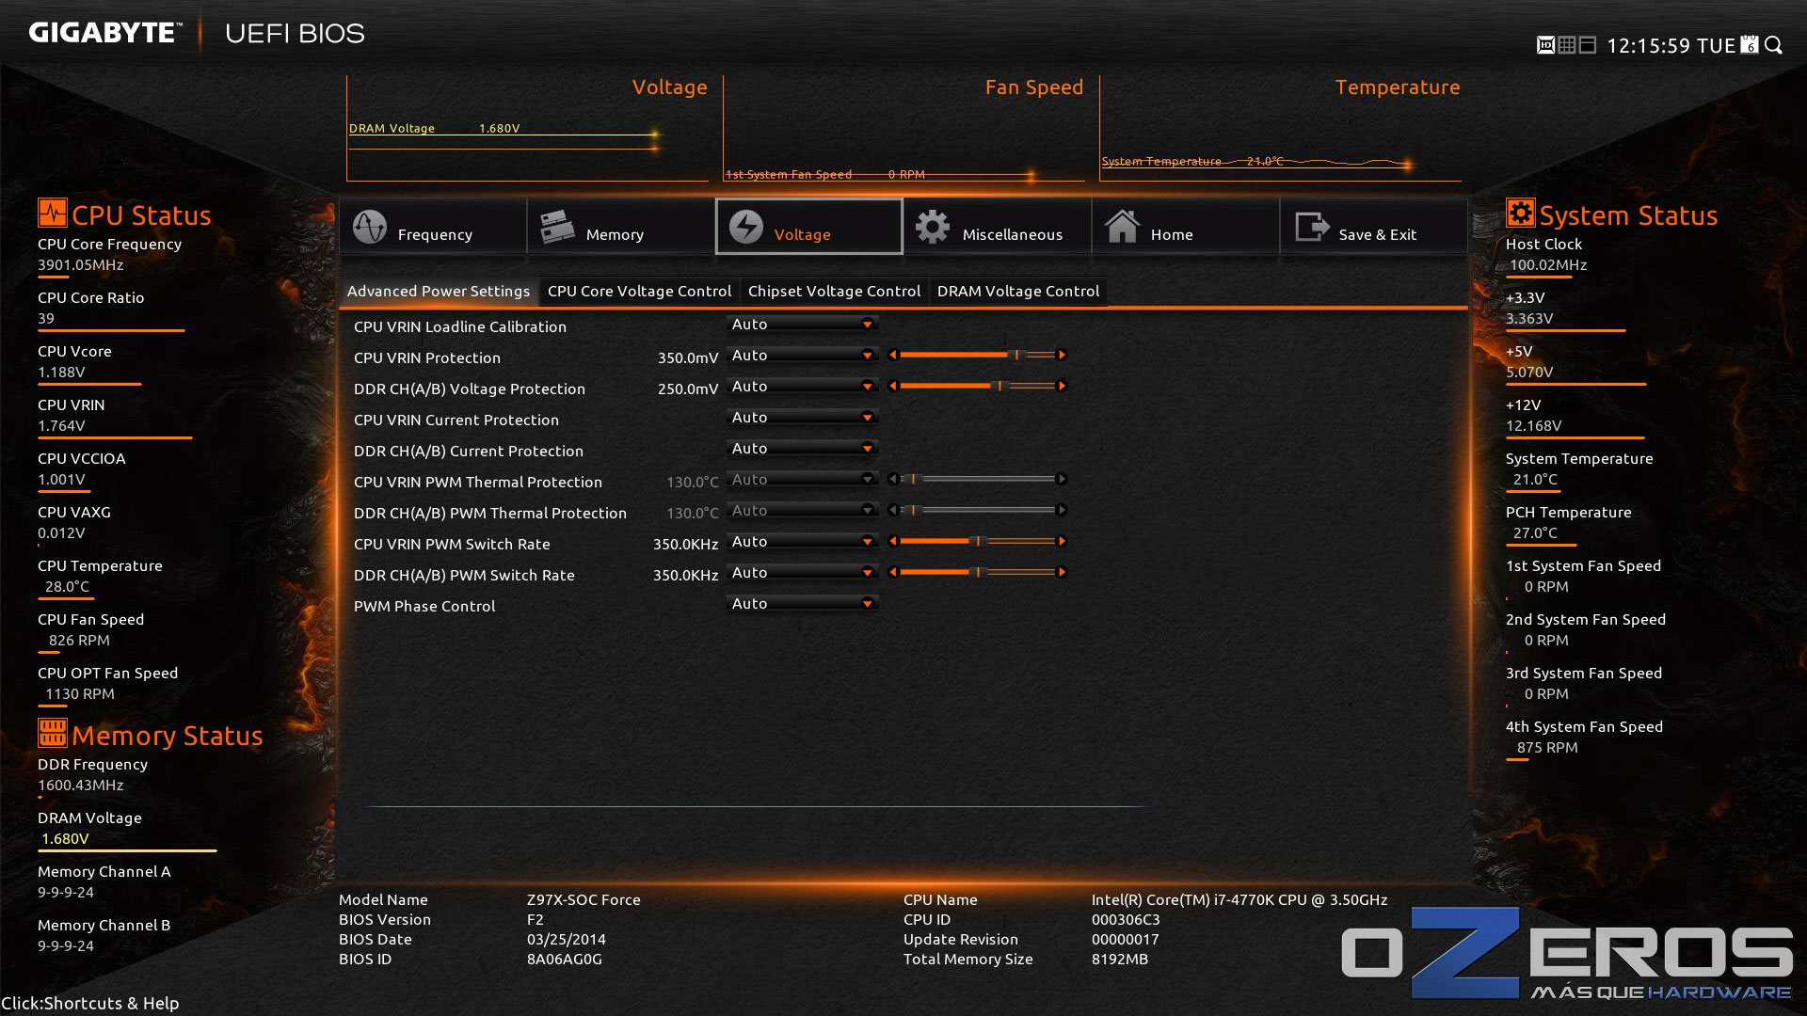Click the Z97X-SOC Force model name

pyautogui.click(x=584, y=900)
